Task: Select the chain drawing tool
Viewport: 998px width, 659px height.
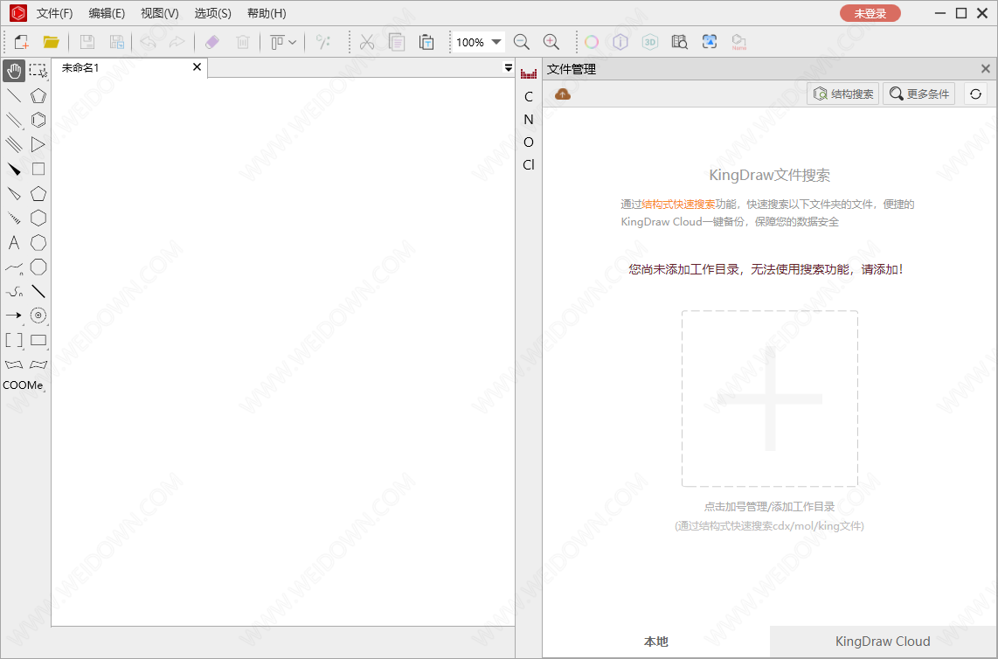Action: point(14,267)
